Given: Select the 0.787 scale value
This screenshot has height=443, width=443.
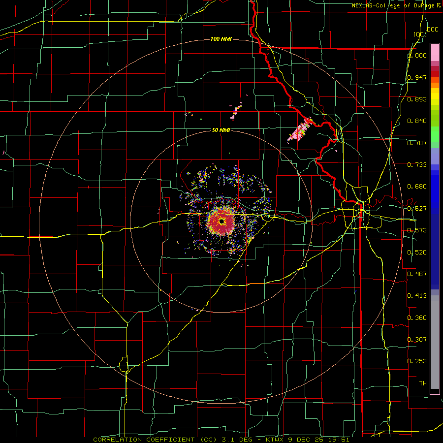Looking at the screenshot, I should 417,143.
